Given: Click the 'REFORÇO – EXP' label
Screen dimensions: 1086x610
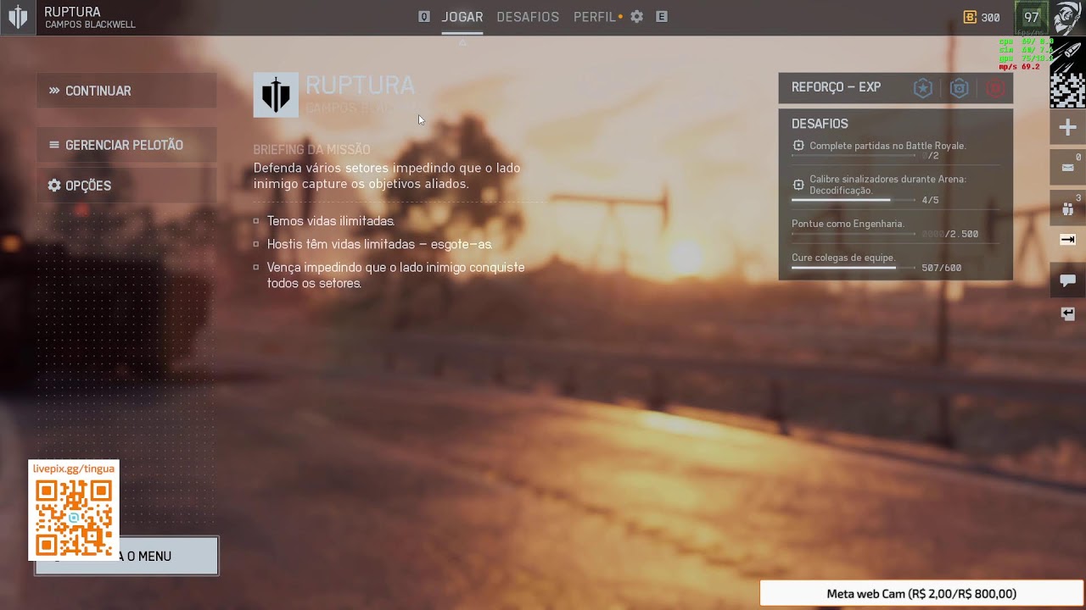Looking at the screenshot, I should pyautogui.click(x=836, y=87).
